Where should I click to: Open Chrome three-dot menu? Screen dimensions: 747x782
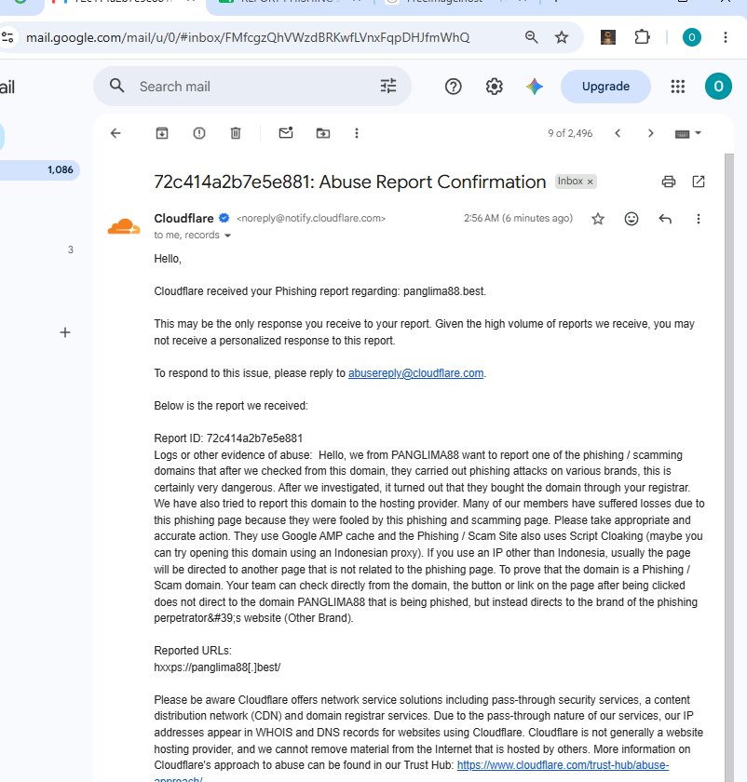pyautogui.click(x=725, y=37)
